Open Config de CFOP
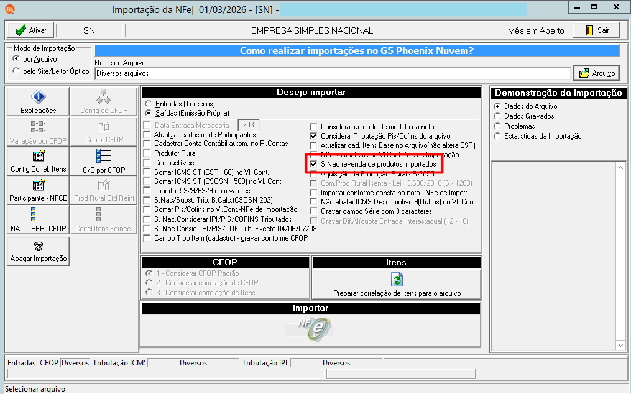This screenshot has height=394, width=631. [x=104, y=101]
